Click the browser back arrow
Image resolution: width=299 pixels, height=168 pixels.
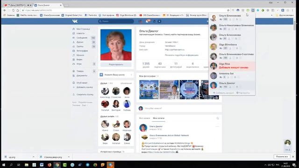(x=5, y=10)
